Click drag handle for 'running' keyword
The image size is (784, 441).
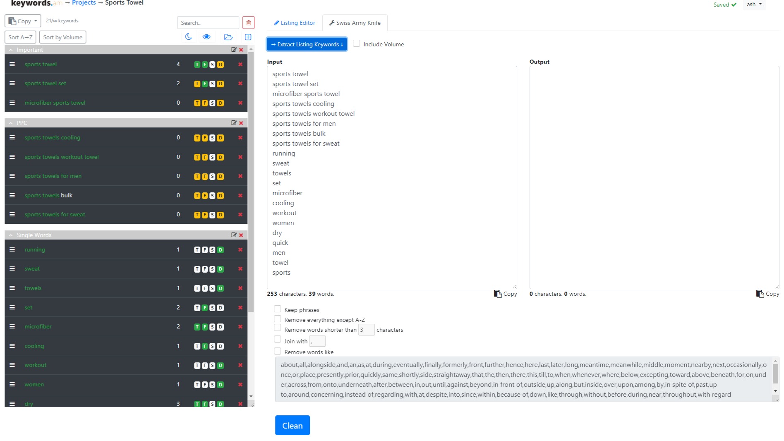click(x=12, y=249)
